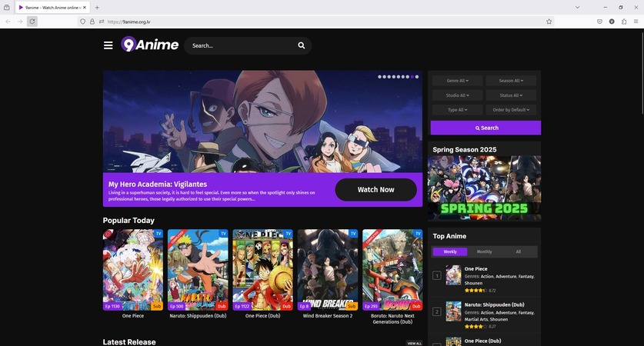Select the Weekly tab in Top Anime

(450, 251)
